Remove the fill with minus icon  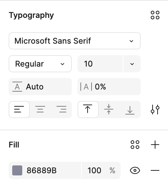tap(155, 170)
